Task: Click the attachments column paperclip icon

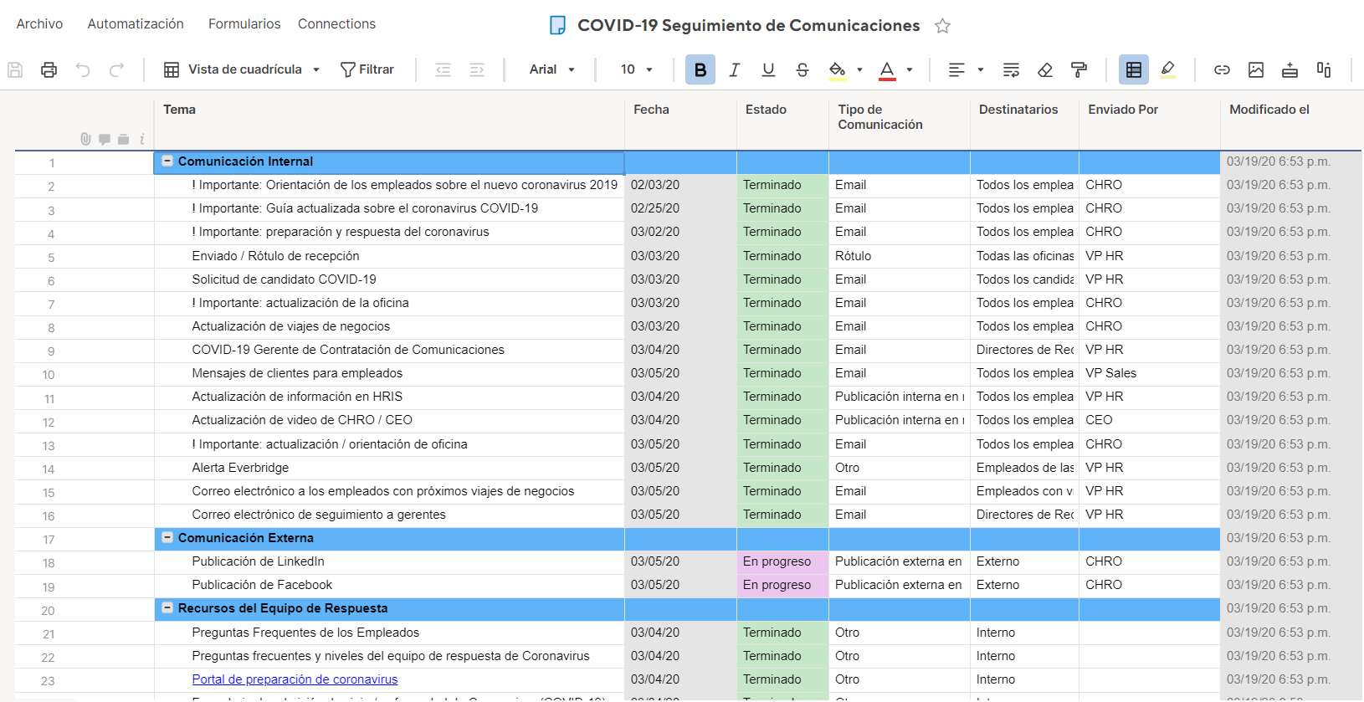Action: (85, 139)
